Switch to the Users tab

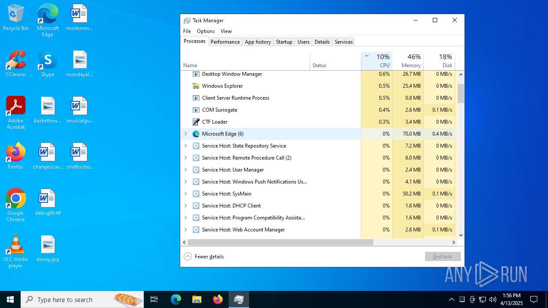click(304, 42)
